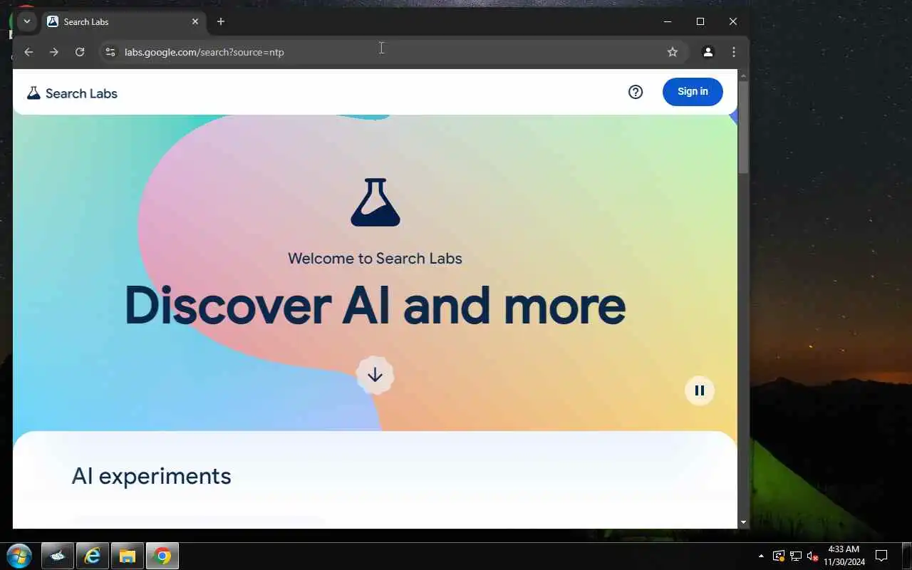View site information icon in address bar
The width and height of the screenshot is (912, 570).
[x=110, y=52]
